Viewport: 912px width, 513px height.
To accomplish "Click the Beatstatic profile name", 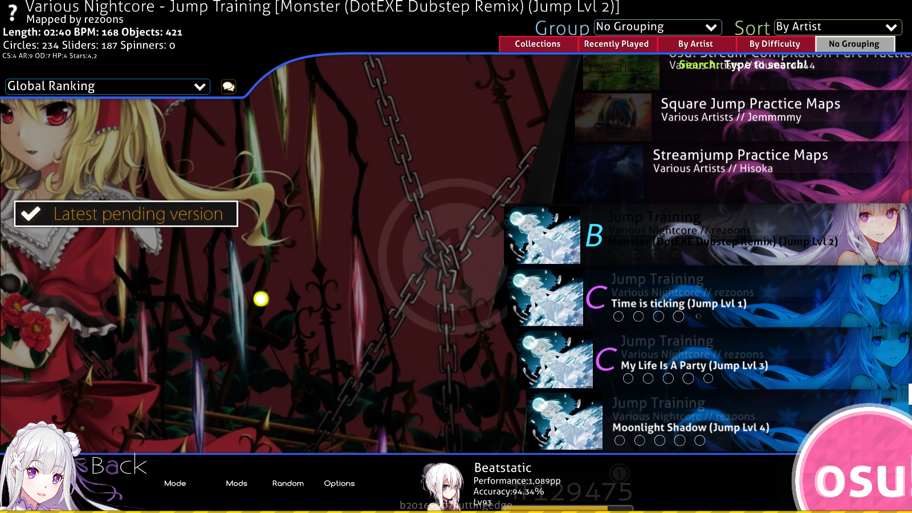I will click(x=503, y=468).
